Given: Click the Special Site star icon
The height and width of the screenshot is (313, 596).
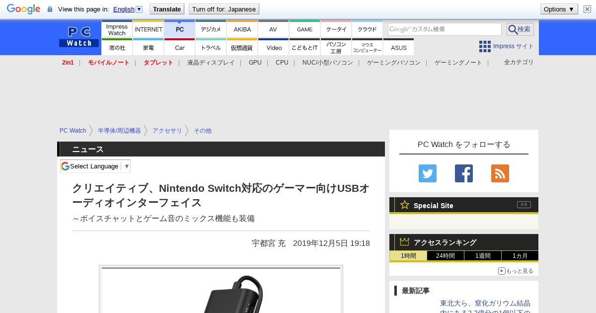Looking at the screenshot, I should pyautogui.click(x=405, y=205).
